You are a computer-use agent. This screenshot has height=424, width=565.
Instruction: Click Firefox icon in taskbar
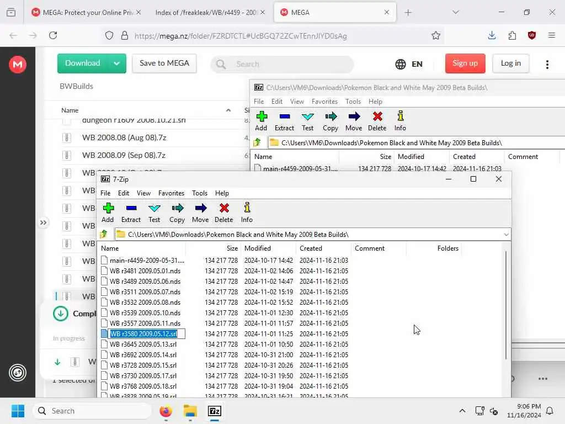166,411
